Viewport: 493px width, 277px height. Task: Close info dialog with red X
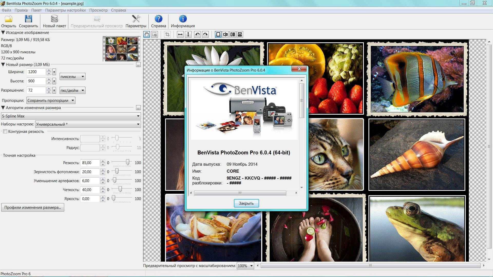pos(299,69)
